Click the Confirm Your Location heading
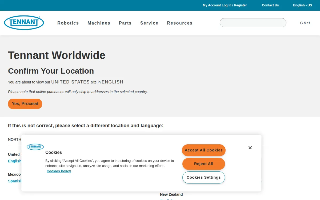The width and height of the screenshot is (320, 200). click(51, 71)
